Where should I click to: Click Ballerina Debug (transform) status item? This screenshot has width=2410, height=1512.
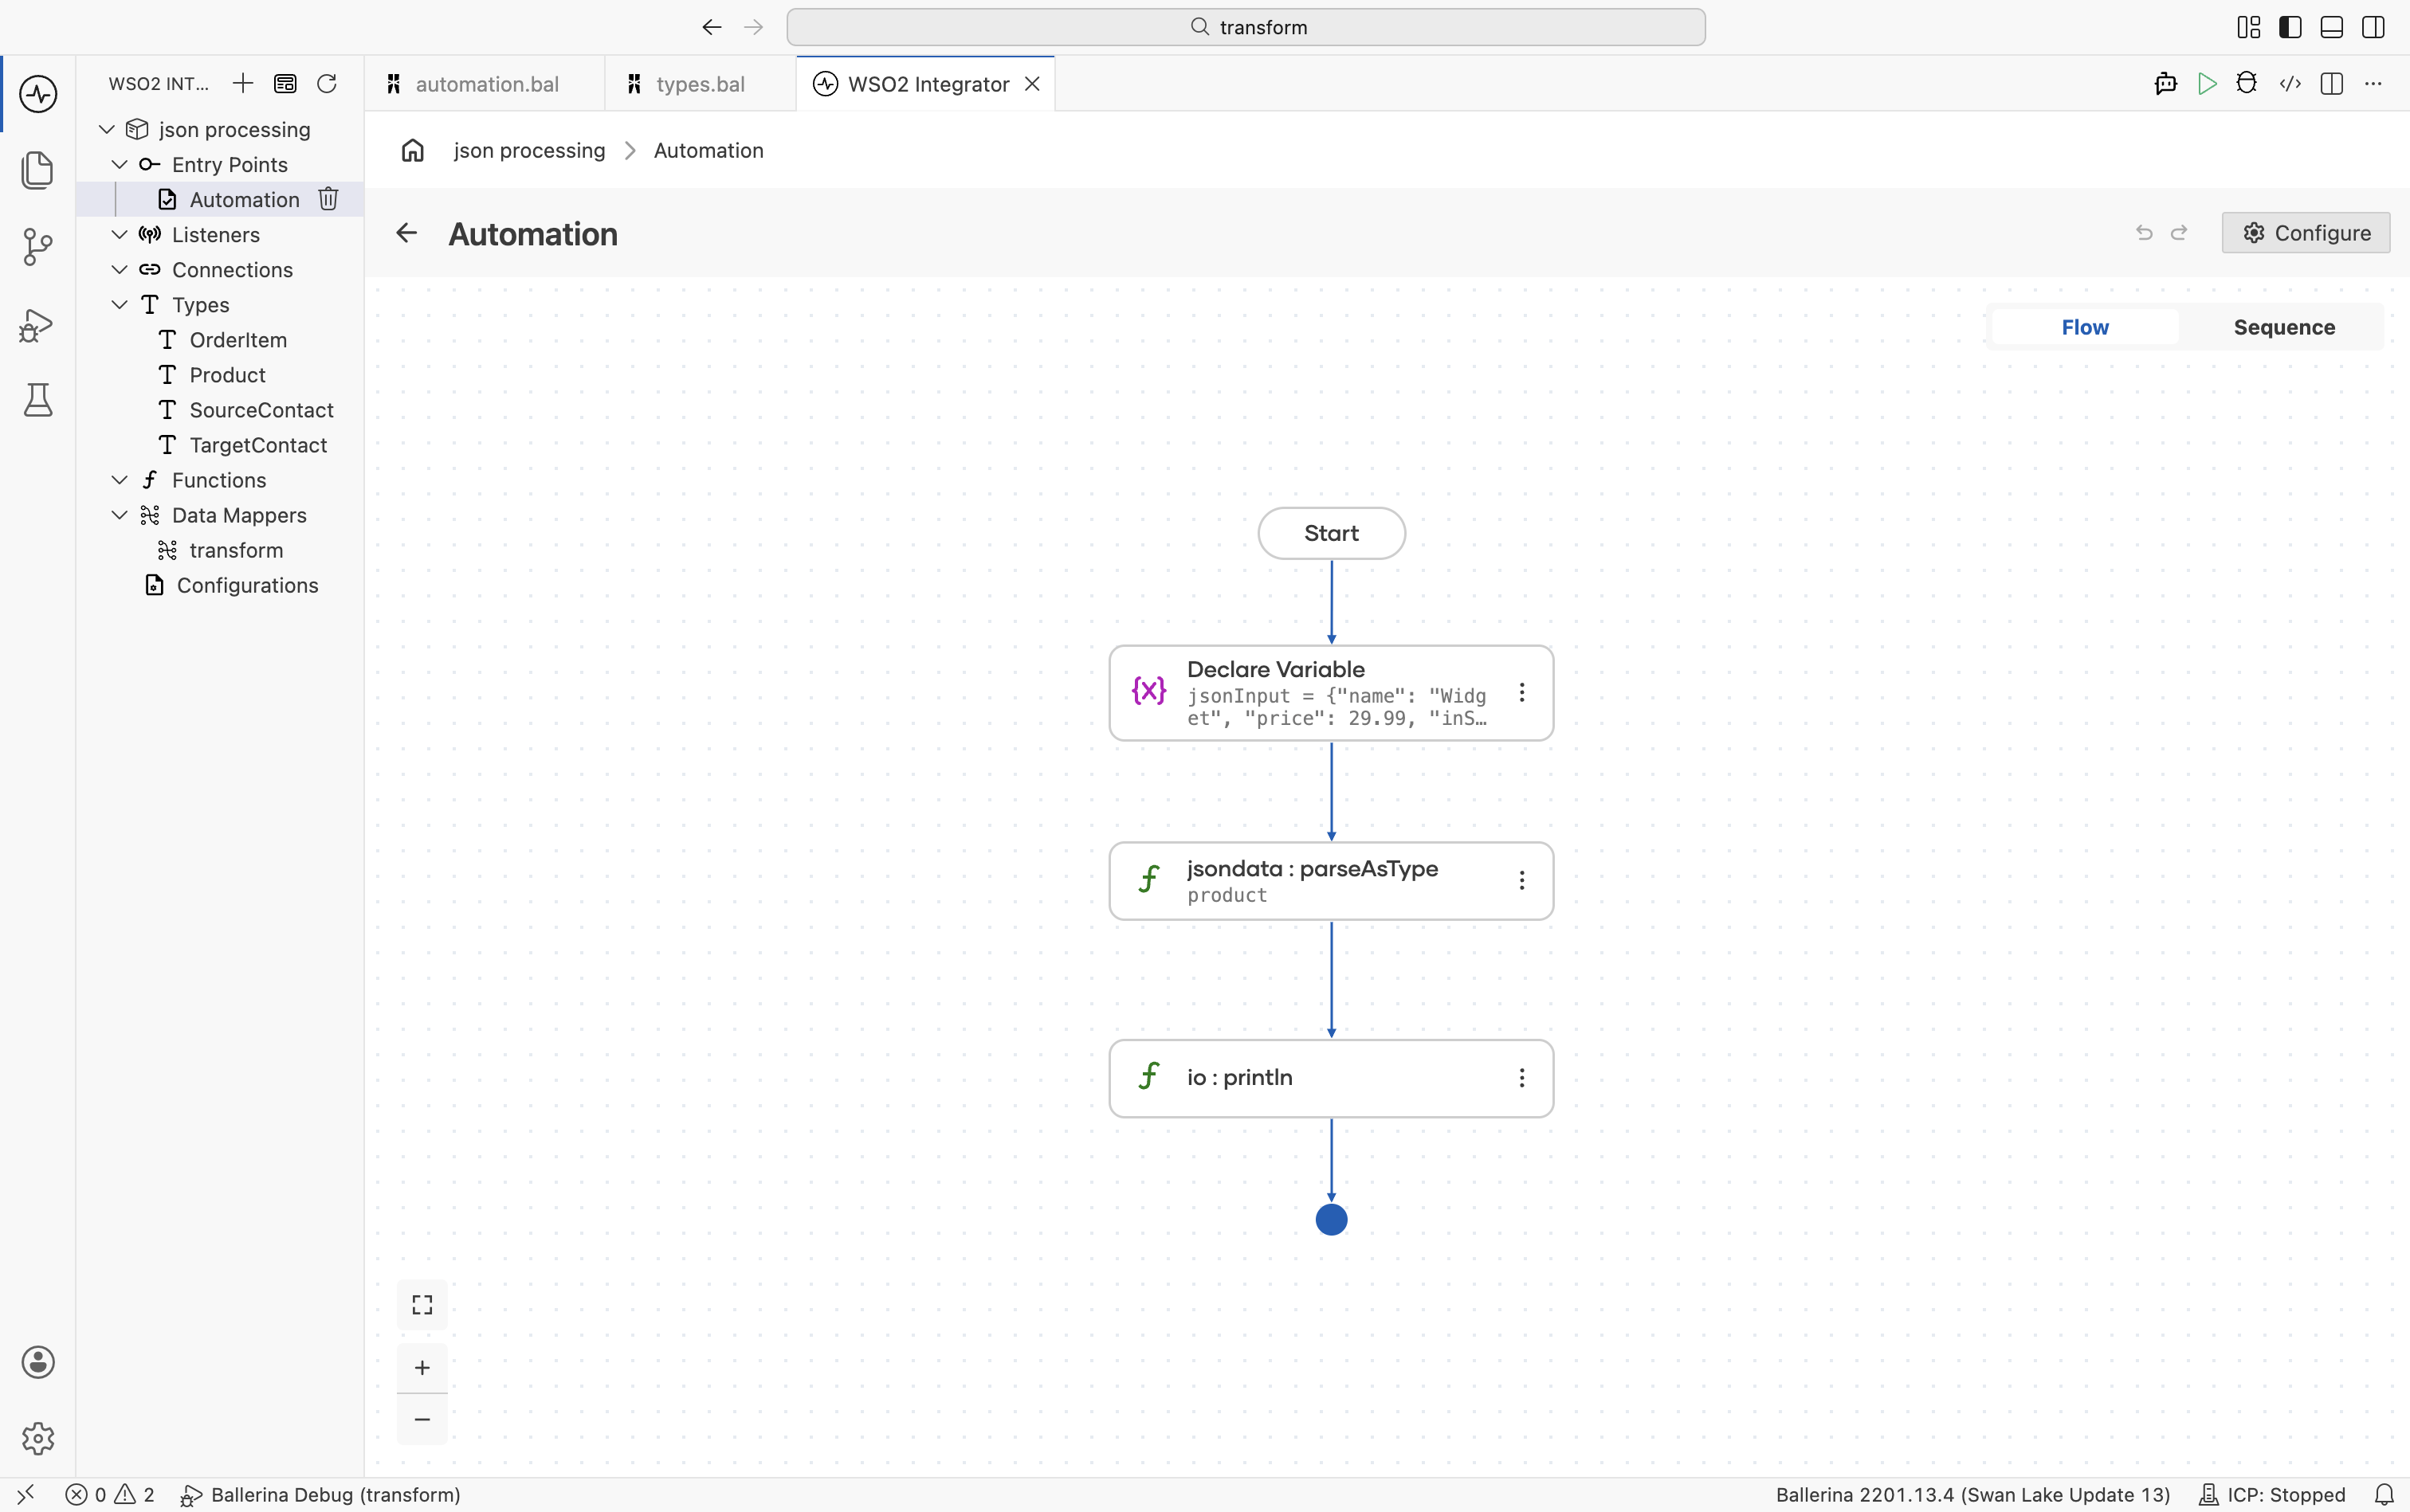click(320, 1494)
